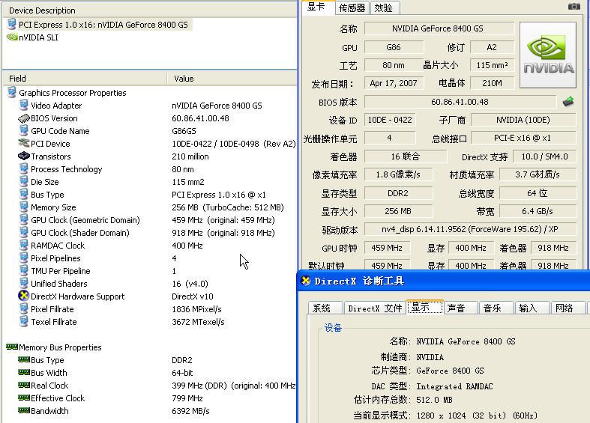The image size is (590, 423).
Task: Click the driver version field nv4_disp in GPU-Z
Action: tap(470, 229)
